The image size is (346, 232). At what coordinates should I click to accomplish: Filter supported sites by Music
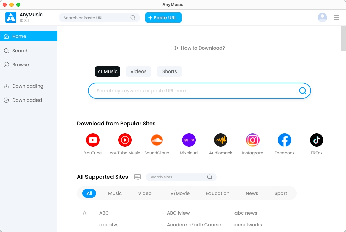click(x=115, y=193)
